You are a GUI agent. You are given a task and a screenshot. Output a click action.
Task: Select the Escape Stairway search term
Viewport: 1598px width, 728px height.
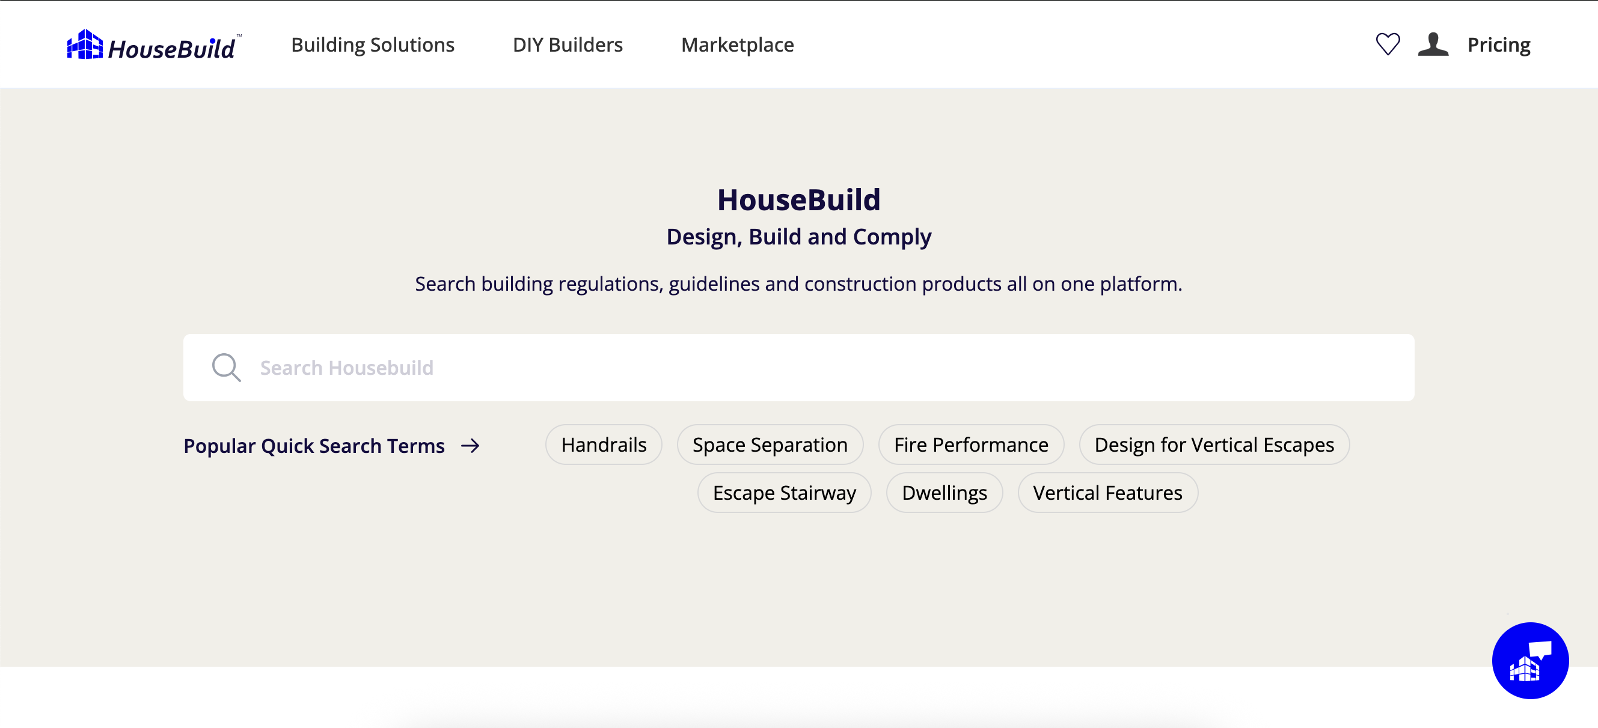(783, 493)
